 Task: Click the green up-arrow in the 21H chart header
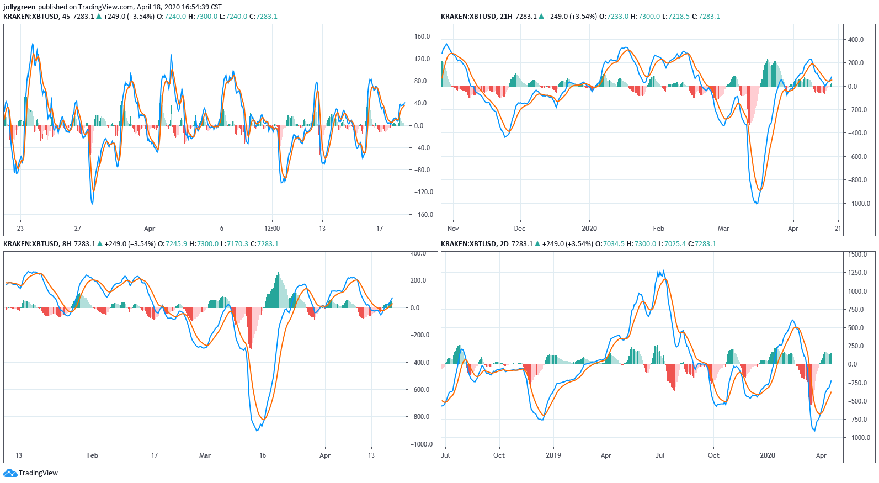[541, 17]
